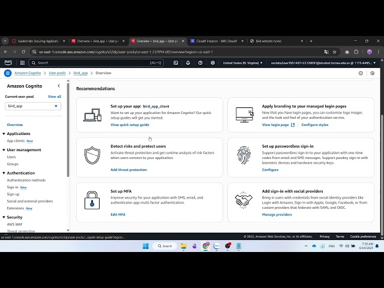The width and height of the screenshot is (384, 288).
Task: Collapse the User management section
Action: click(4, 150)
